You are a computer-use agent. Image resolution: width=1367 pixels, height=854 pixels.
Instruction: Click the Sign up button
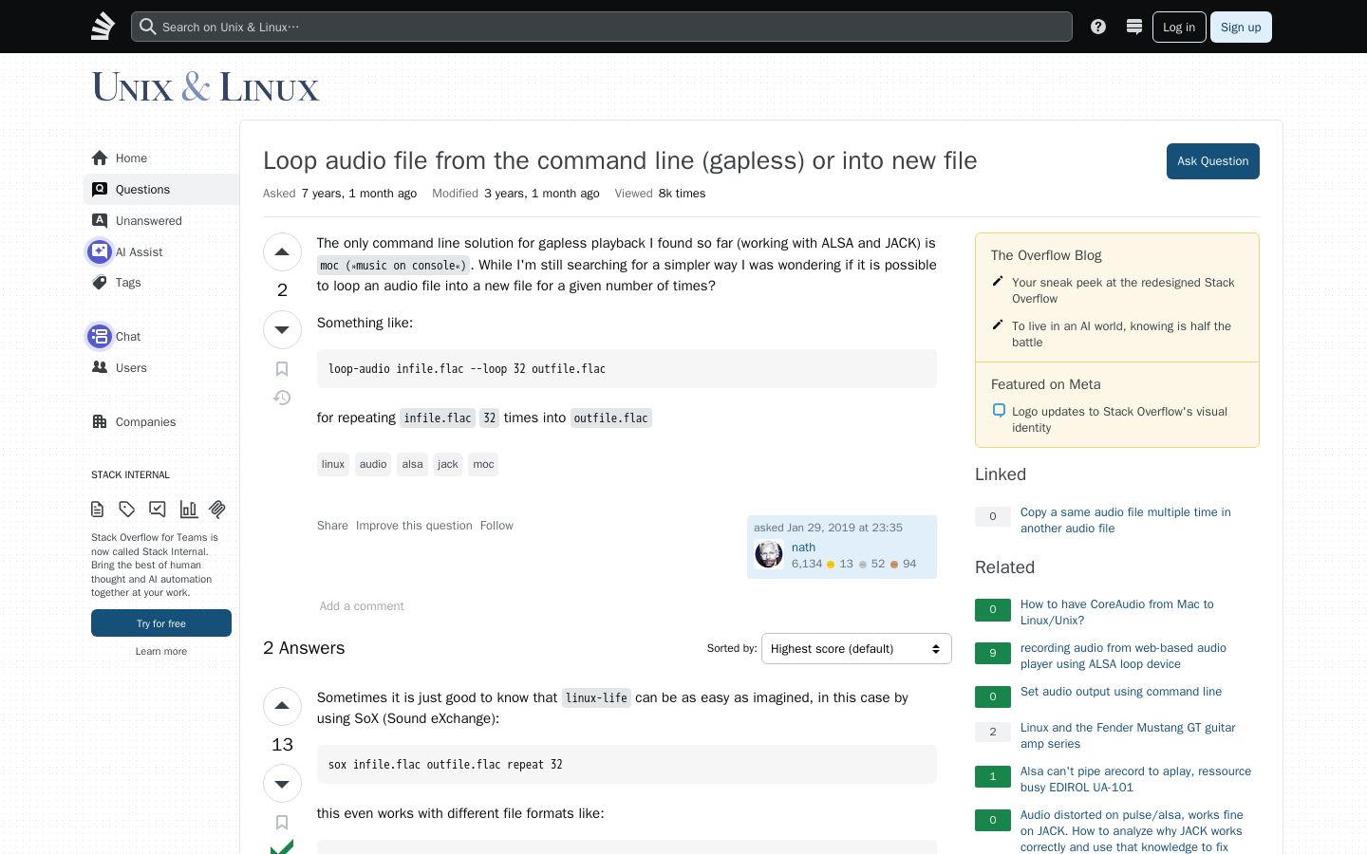coord(1241,27)
